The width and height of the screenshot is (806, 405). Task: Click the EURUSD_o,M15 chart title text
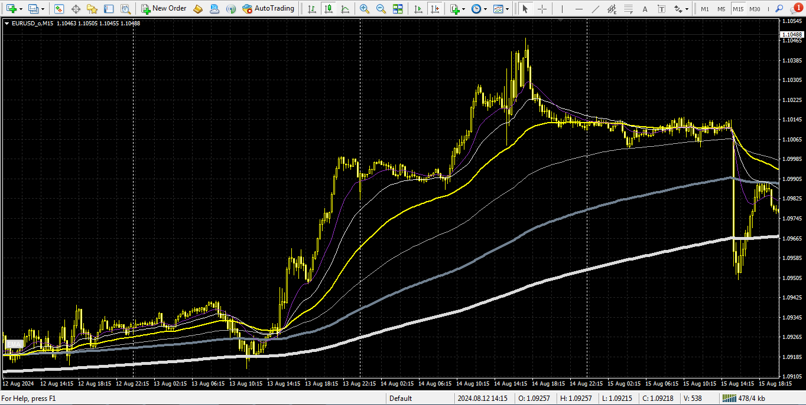[34, 23]
